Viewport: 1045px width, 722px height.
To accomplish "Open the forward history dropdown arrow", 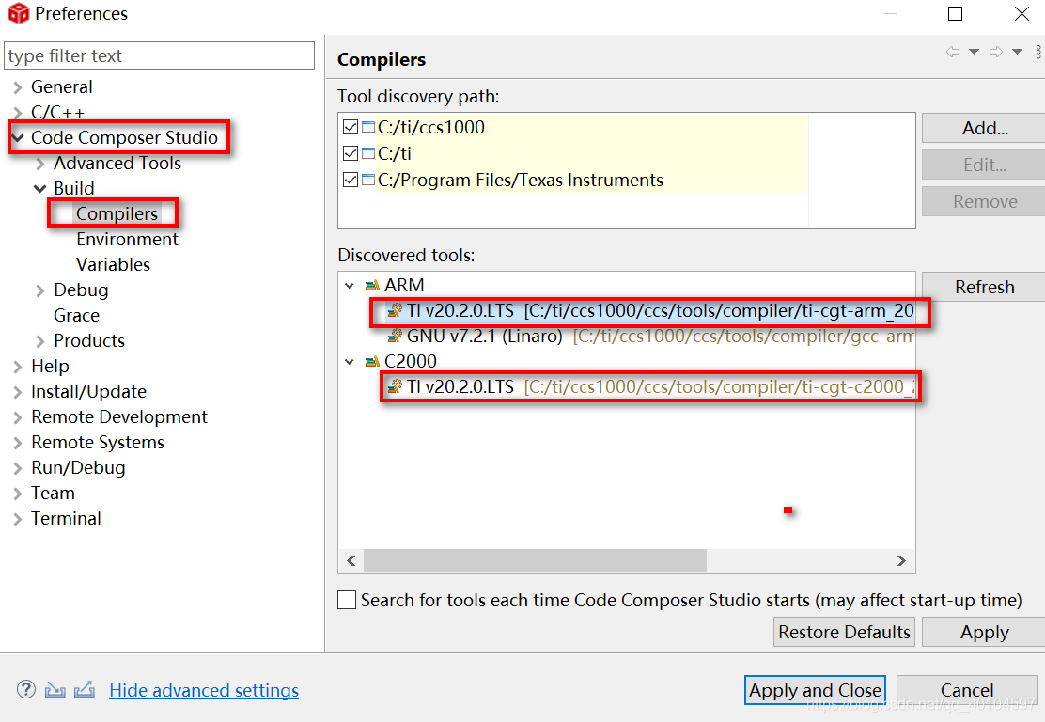I will click(1017, 52).
